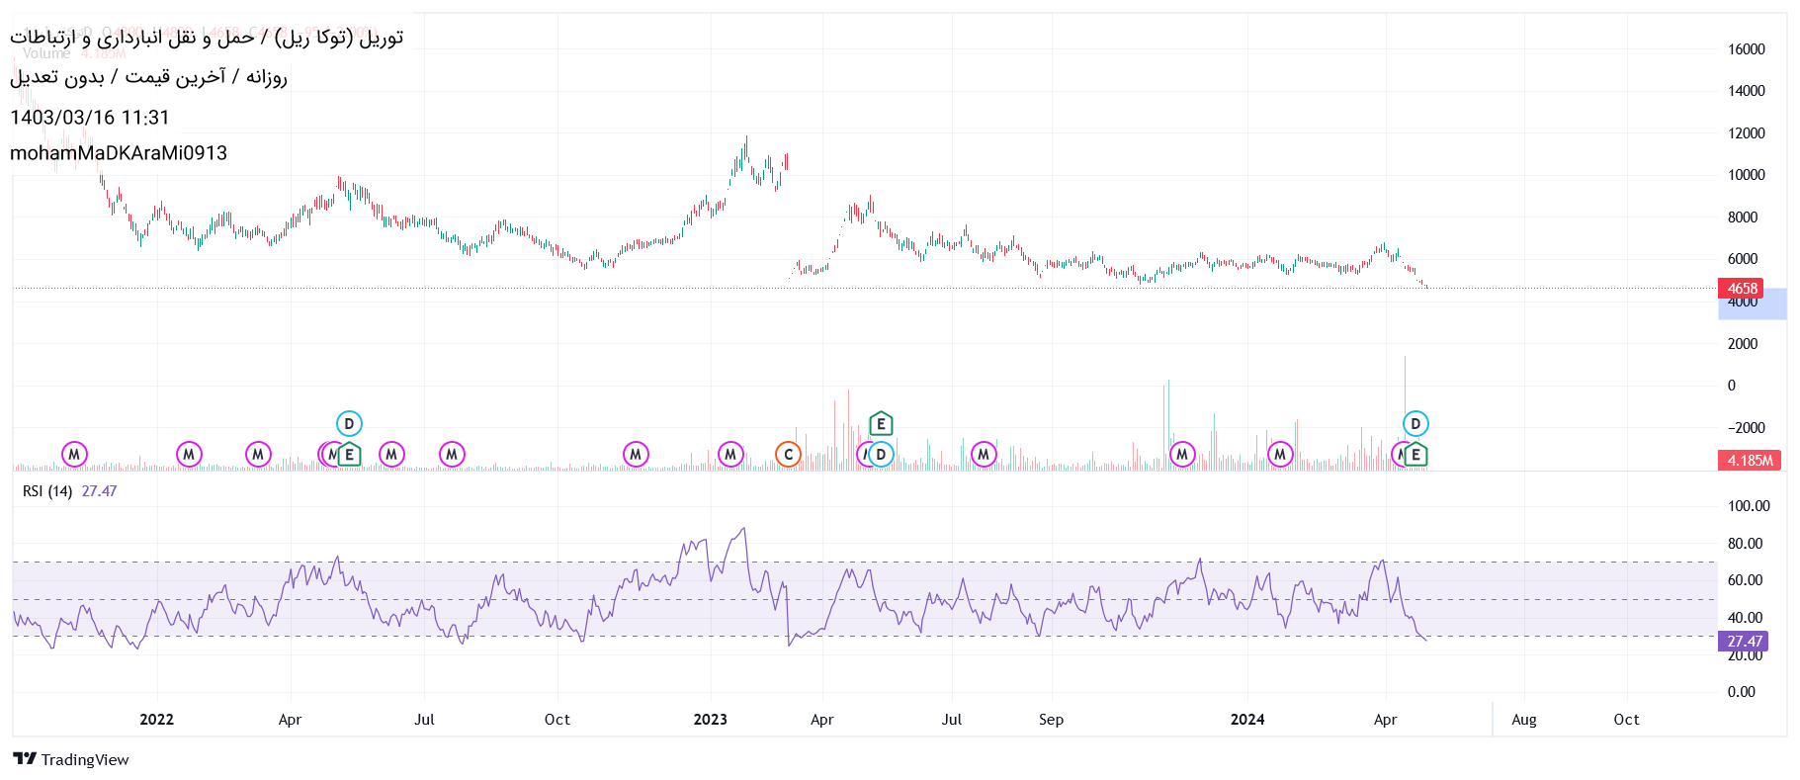Open the E earnings marker in April 2024
The width and height of the screenshot is (1800, 780).
[x=1415, y=455]
